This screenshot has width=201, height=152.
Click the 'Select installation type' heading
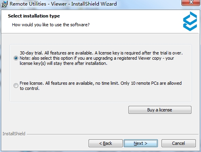click(x=34, y=16)
